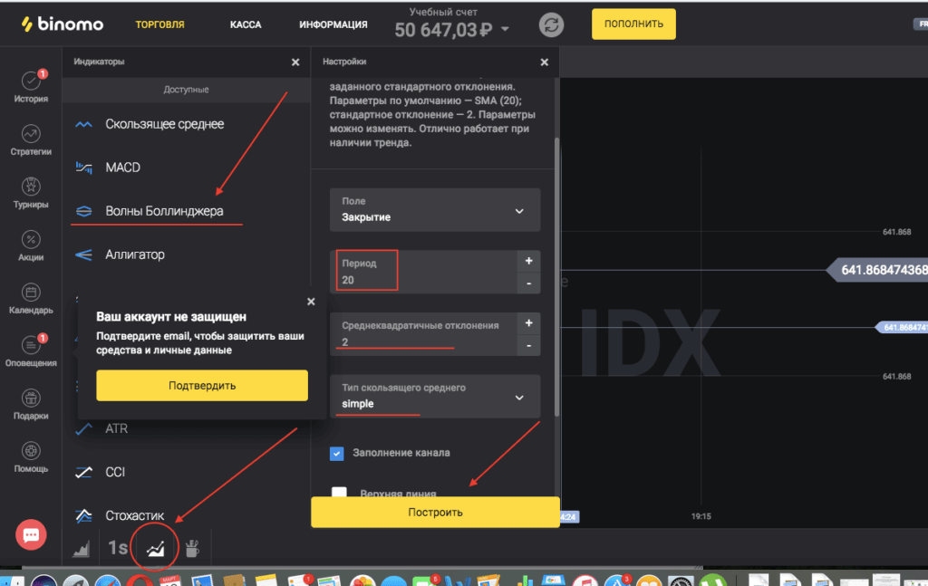Click the Построить button
The image size is (928, 586).
tap(435, 512)
